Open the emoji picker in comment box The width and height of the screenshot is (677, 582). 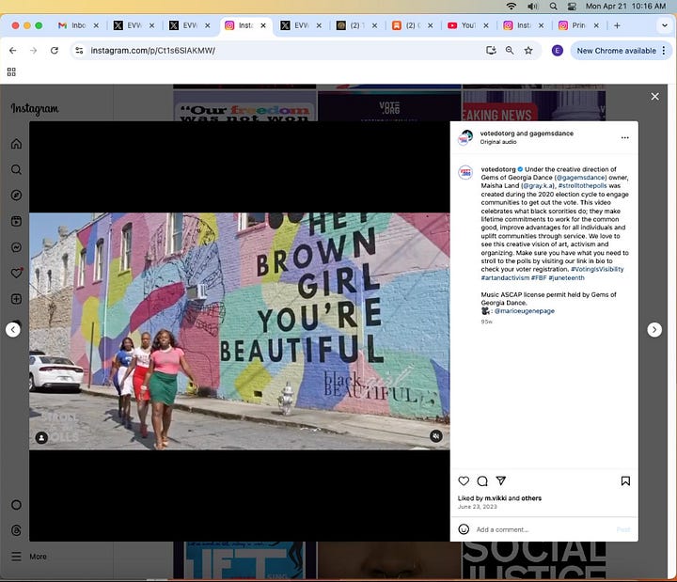click(464, 529)
